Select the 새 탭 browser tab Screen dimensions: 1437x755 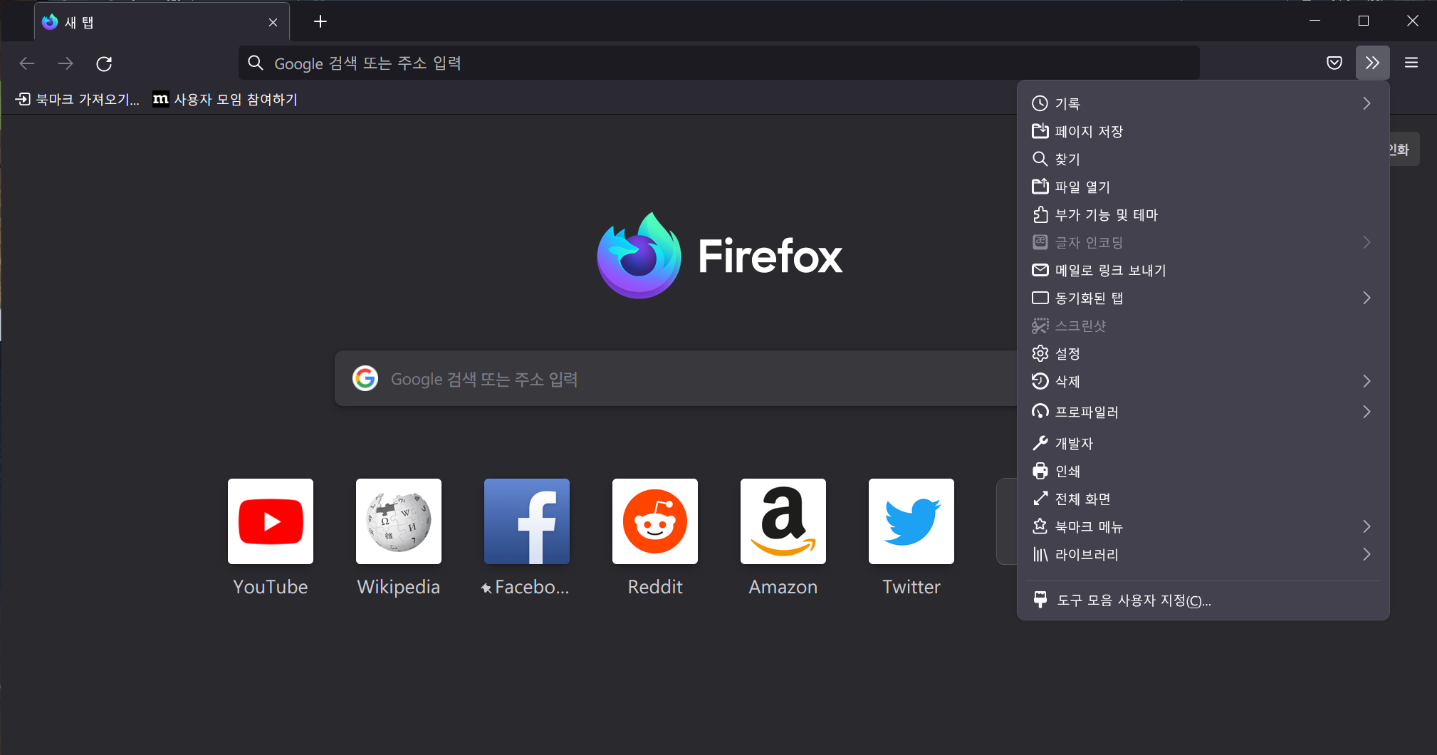point(162,22)
